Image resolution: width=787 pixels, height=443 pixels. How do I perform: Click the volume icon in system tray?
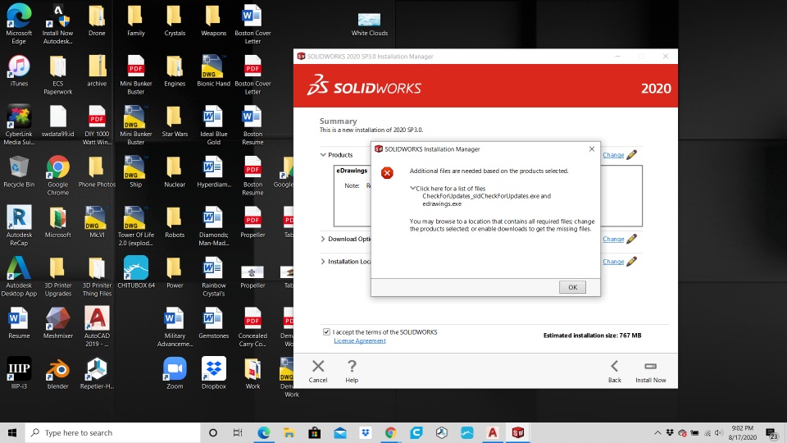718,432
